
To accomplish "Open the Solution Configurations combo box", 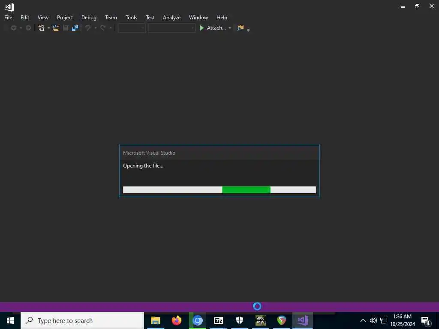I will (132, 28).
